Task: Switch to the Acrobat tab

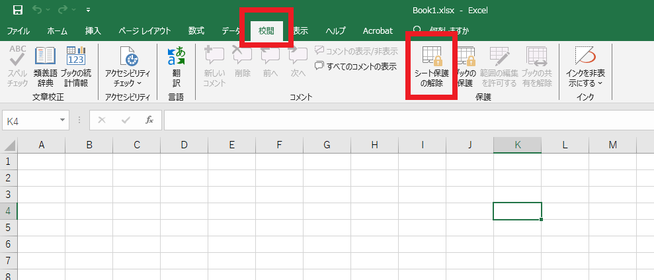Action: (378, 31)
